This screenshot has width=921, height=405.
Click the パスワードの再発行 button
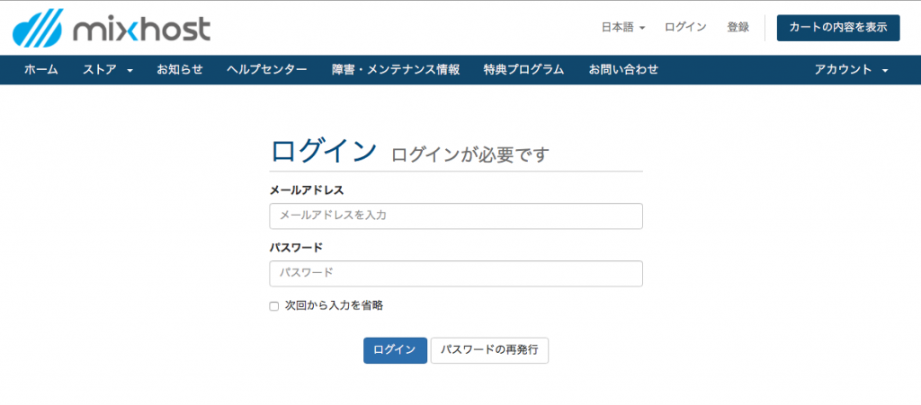point(489,350)
